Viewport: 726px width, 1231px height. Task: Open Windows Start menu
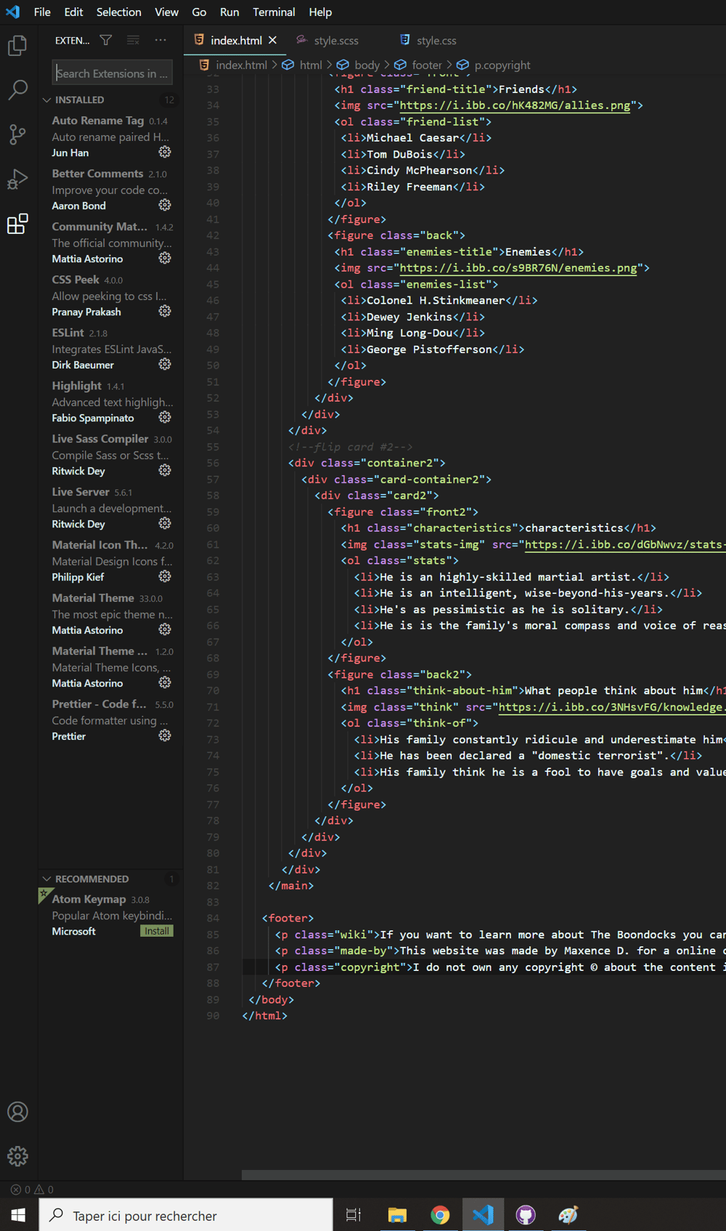point(18,1215)
